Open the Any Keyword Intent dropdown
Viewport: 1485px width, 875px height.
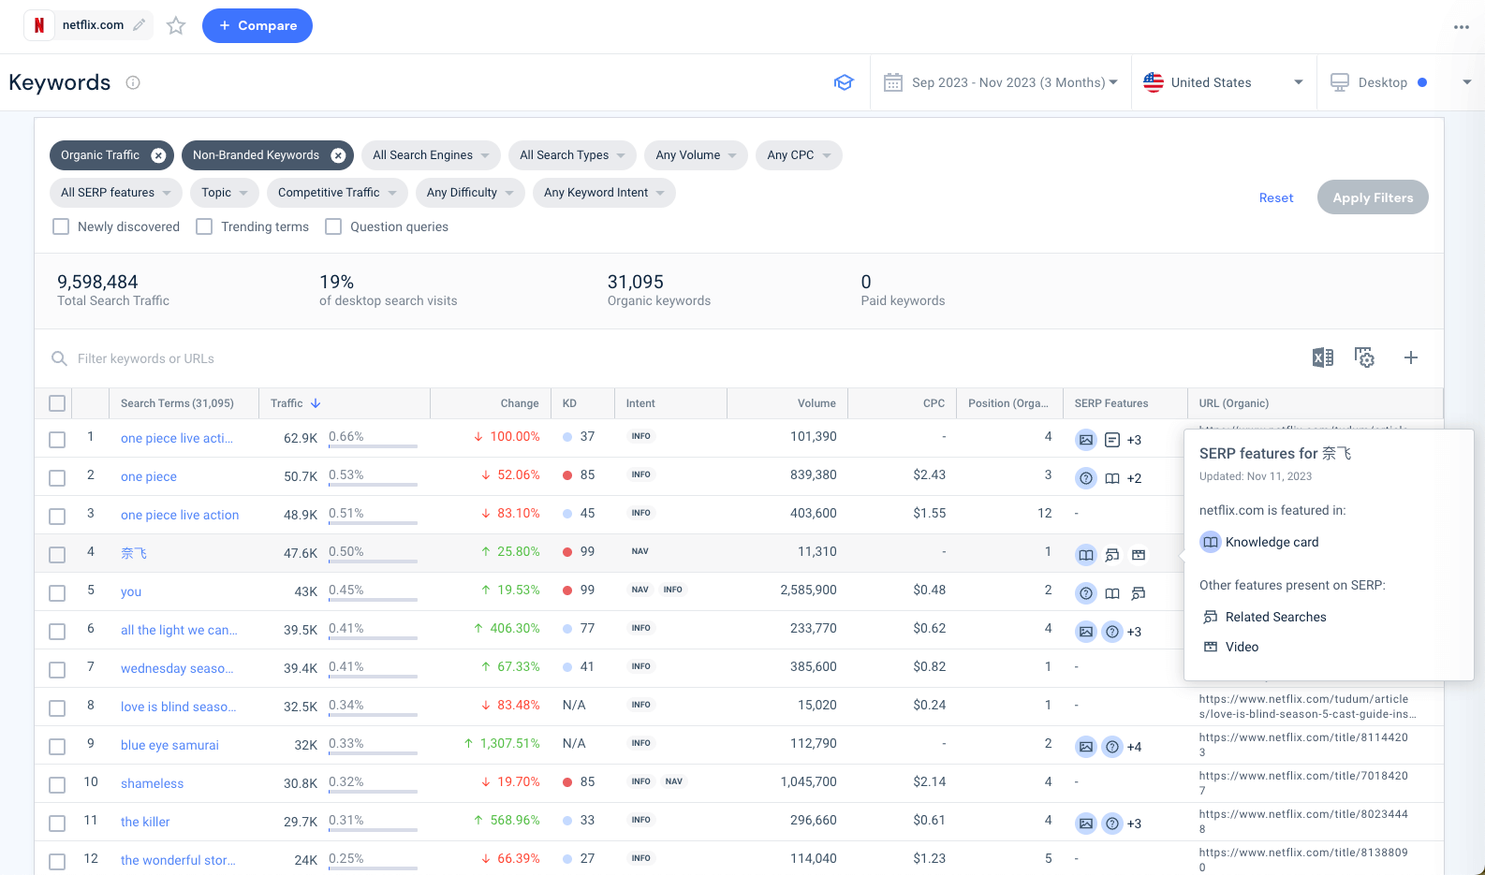604,193
